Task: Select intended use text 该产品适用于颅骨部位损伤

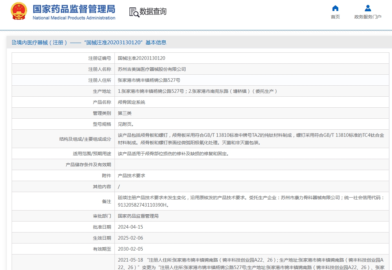Action: pos(174,154)
